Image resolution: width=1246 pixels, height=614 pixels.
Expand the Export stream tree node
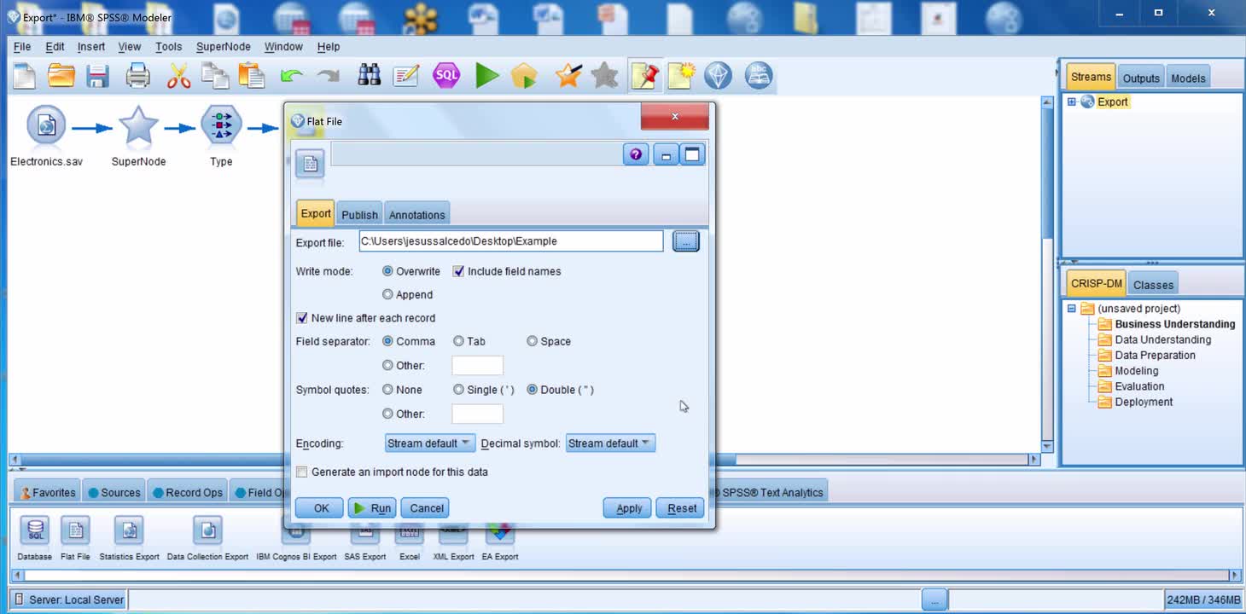tap(1072, 101)
